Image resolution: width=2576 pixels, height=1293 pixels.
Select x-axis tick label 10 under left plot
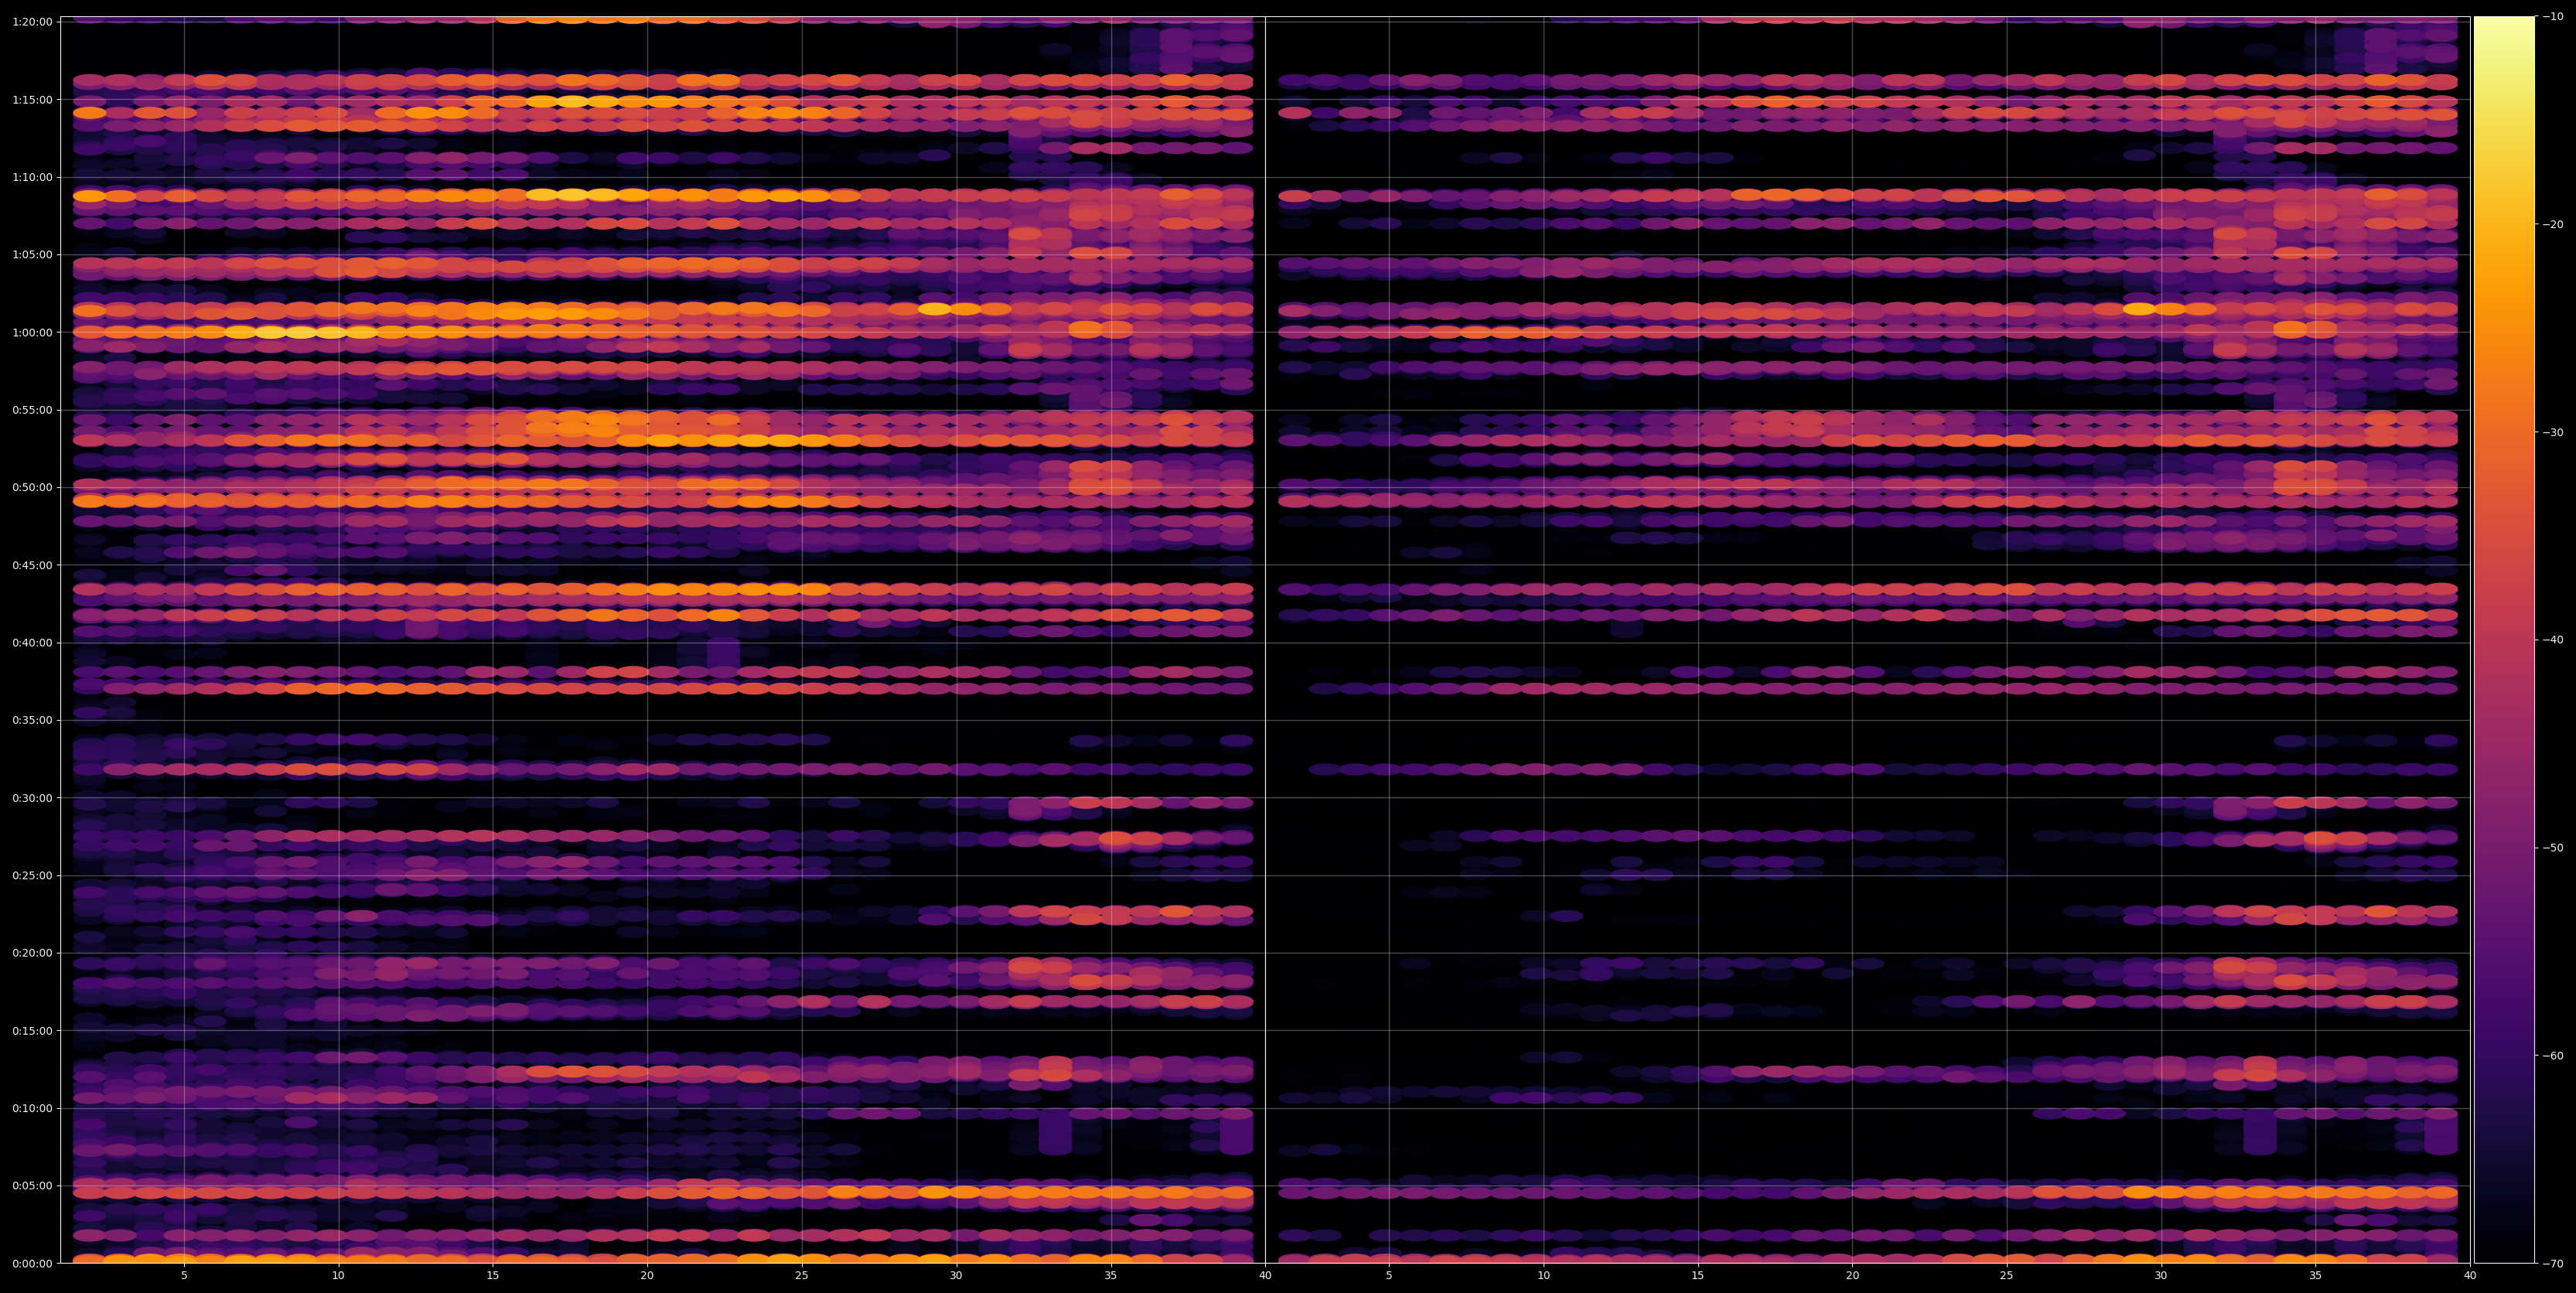pyautogui.click(x=338, y=1276)
